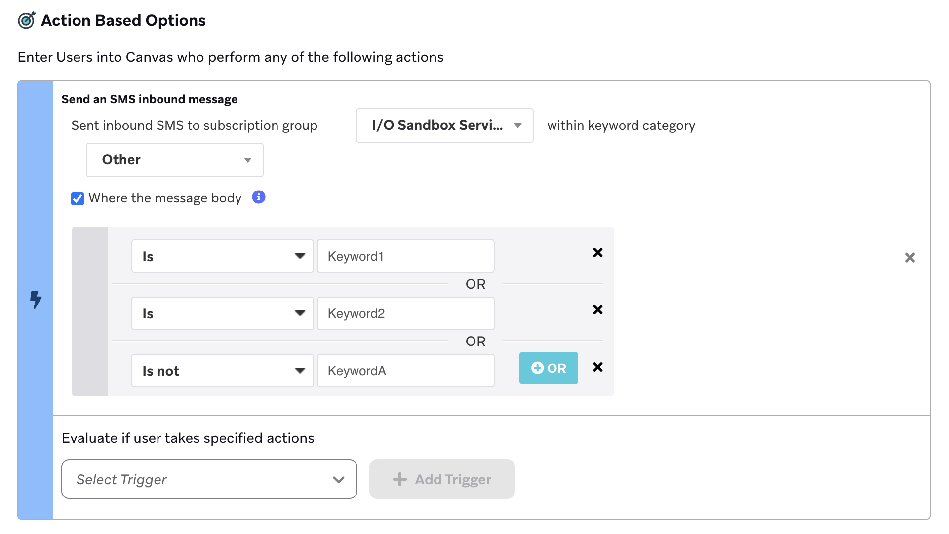Open the I/O Sandbox subscription group dropdown

tap(444, 125)
